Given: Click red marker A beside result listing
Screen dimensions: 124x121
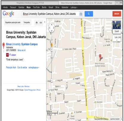Looking at the screenshot, I should (x=4, y=46).
